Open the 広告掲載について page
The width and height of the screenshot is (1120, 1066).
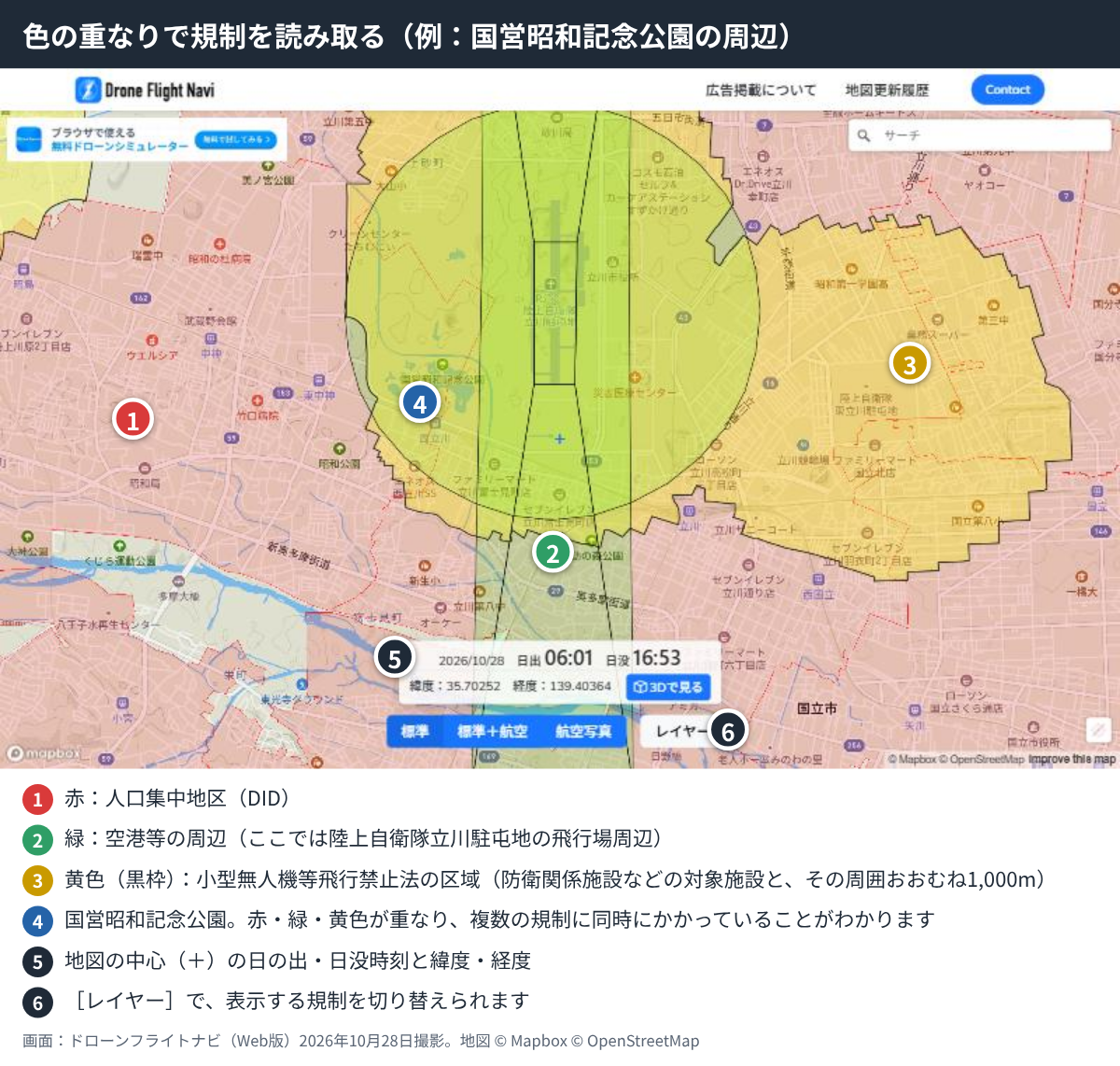761,90
